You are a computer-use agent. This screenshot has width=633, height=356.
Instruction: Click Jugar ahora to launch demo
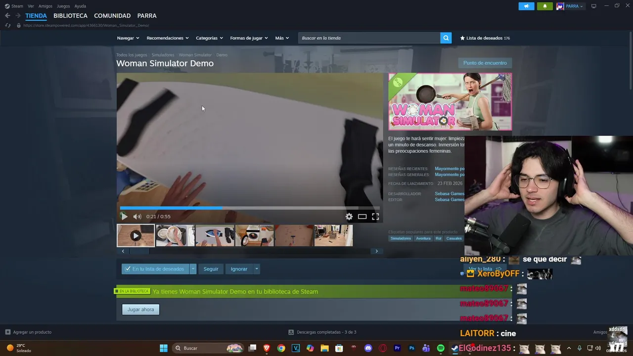pyautogui.click(x=140, y=310)
